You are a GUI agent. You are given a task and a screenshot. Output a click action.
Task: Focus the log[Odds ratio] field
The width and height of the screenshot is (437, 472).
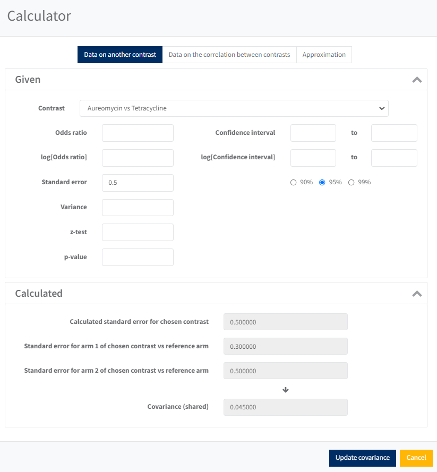coord(138,158)
